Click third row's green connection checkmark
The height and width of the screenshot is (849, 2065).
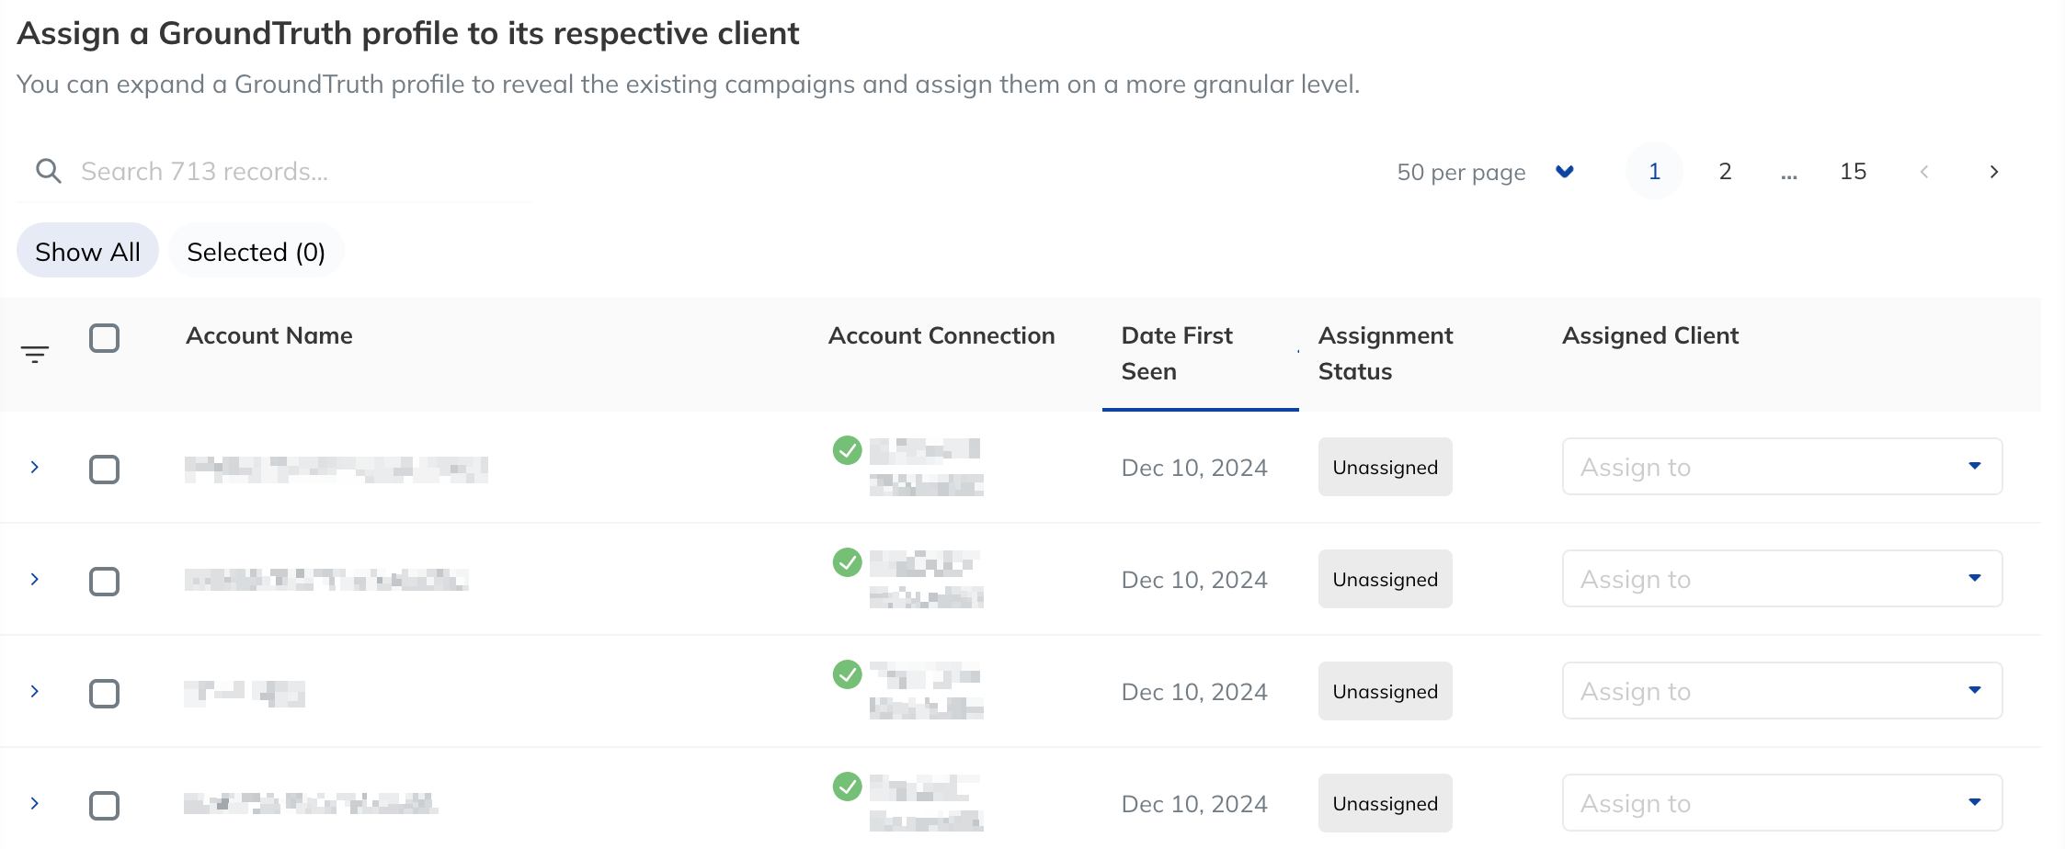[847, 674]
